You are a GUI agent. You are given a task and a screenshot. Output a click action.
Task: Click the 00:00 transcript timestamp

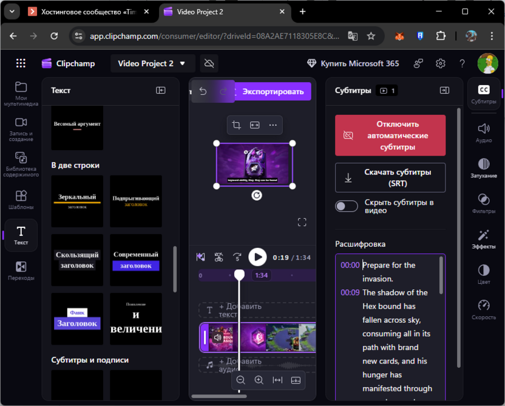coord(350,265)
